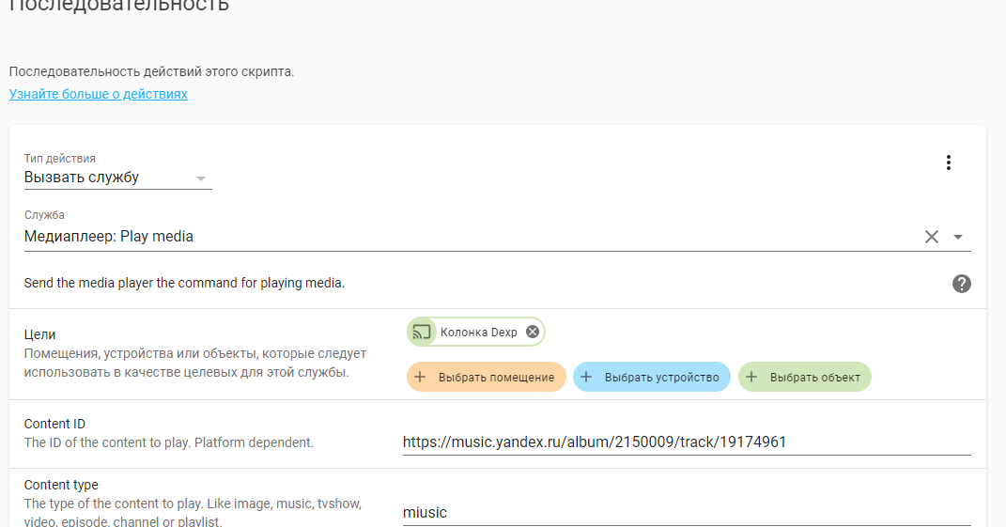Focus the Content ID URL field
This screenshot has height=527, width=1006.
tap(687, 442)
